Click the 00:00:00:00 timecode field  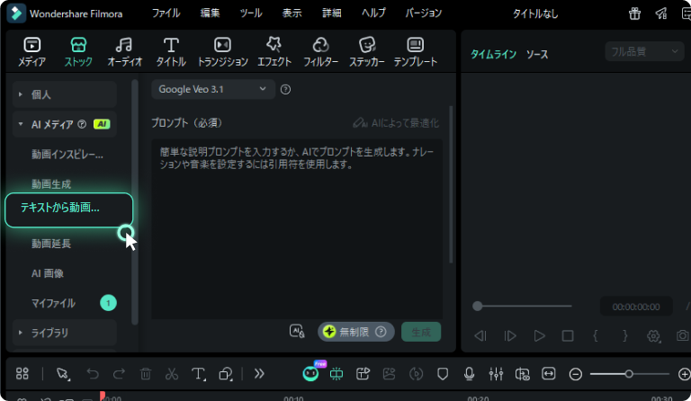coord(636,307)
